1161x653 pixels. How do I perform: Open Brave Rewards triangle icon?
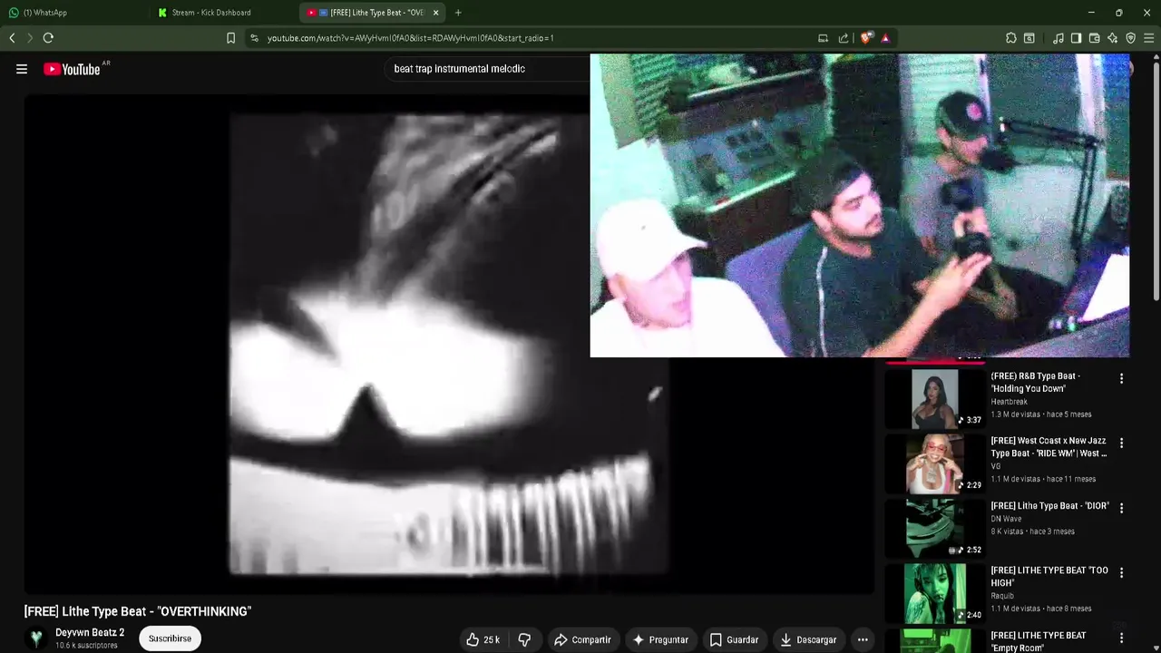pos(885,38)
